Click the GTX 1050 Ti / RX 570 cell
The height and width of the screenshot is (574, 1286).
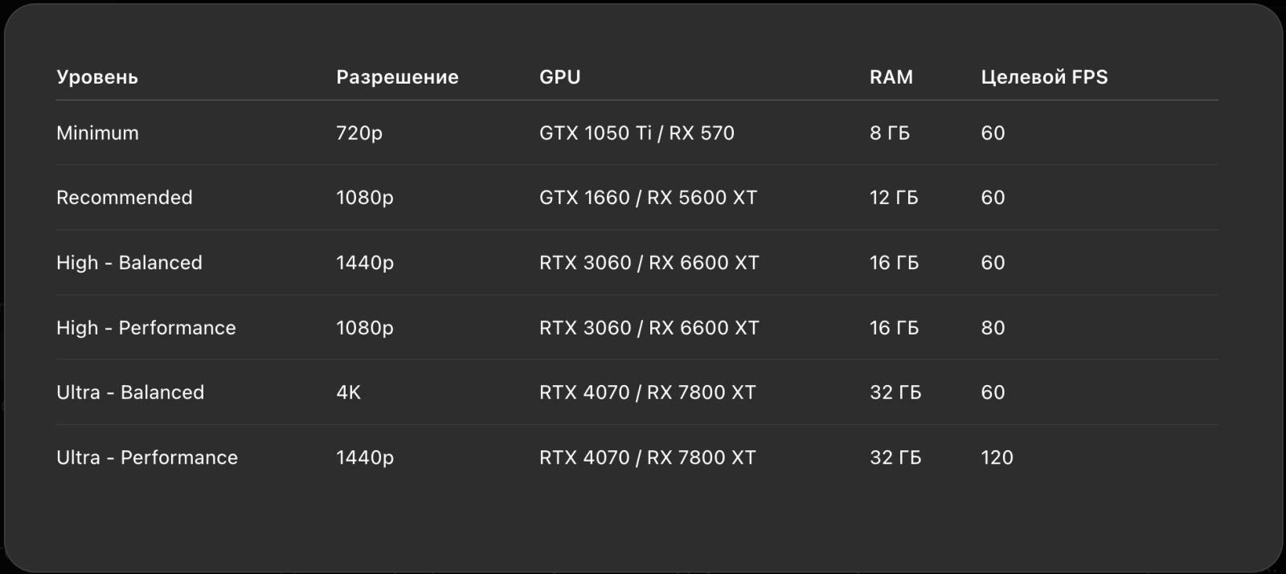pyautogui.click(x=637, y=133)
